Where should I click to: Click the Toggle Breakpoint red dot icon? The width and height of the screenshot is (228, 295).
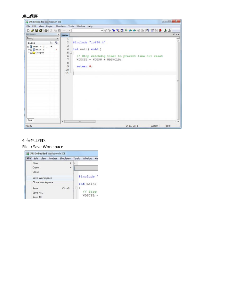pyautogui.click(x=160, y=30)
